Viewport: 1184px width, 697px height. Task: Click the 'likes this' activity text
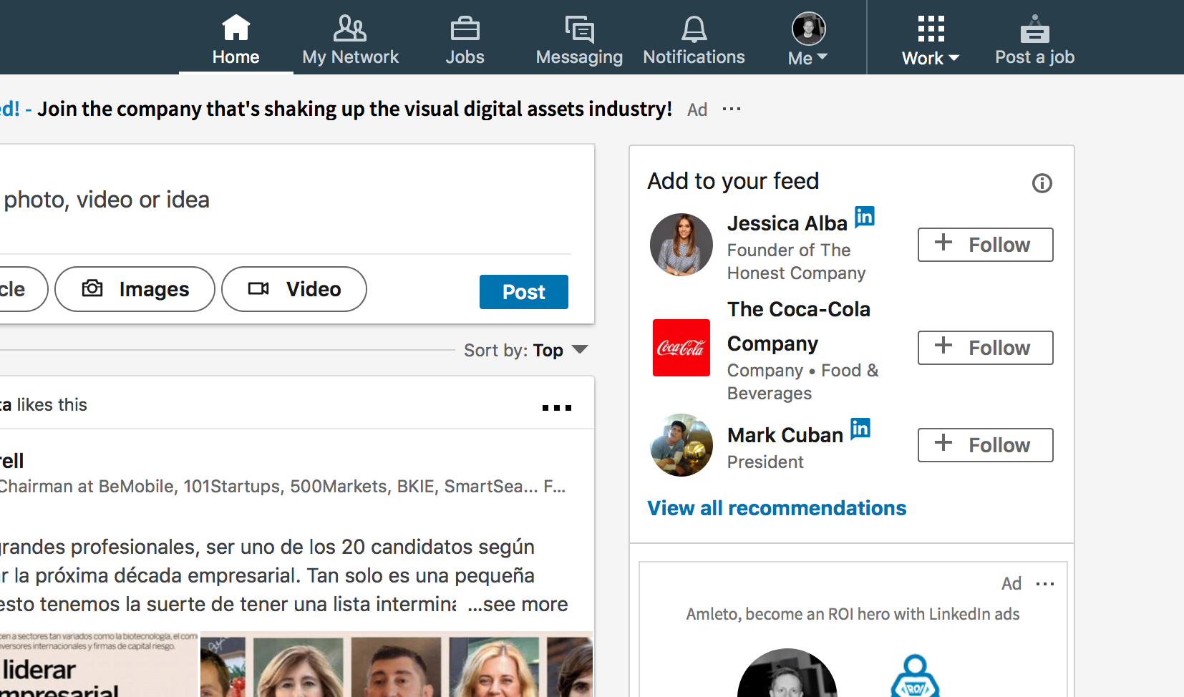52,405
